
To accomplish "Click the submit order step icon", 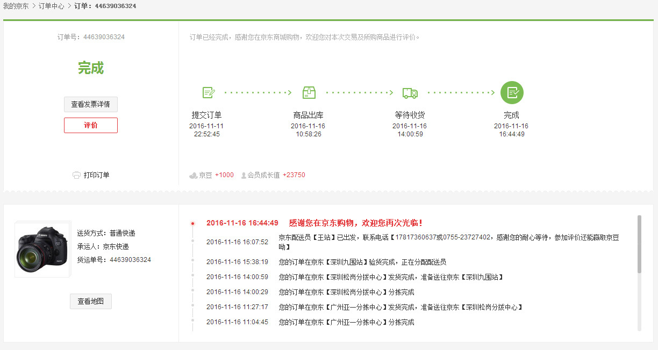I will 208,93.
